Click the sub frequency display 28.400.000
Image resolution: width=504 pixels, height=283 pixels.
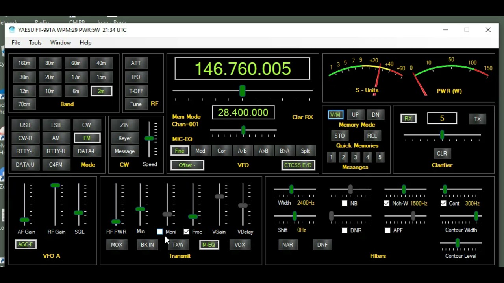click(x=243, y=113)
